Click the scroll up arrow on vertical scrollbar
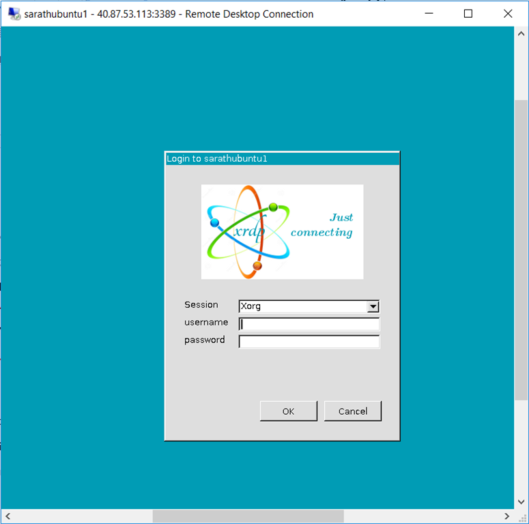This screenshot has height=524, width=529. pyautogui.click(x=521, y=33)
